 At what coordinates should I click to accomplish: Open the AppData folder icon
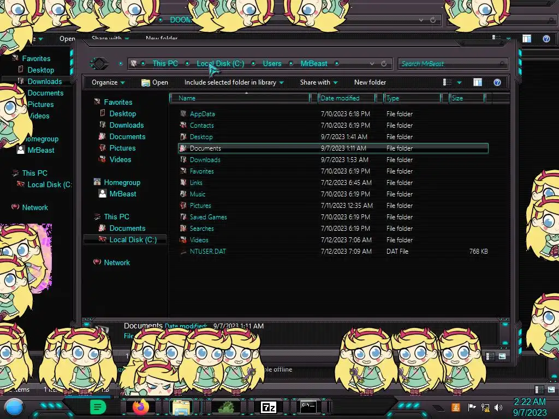[x=183, y=113]
